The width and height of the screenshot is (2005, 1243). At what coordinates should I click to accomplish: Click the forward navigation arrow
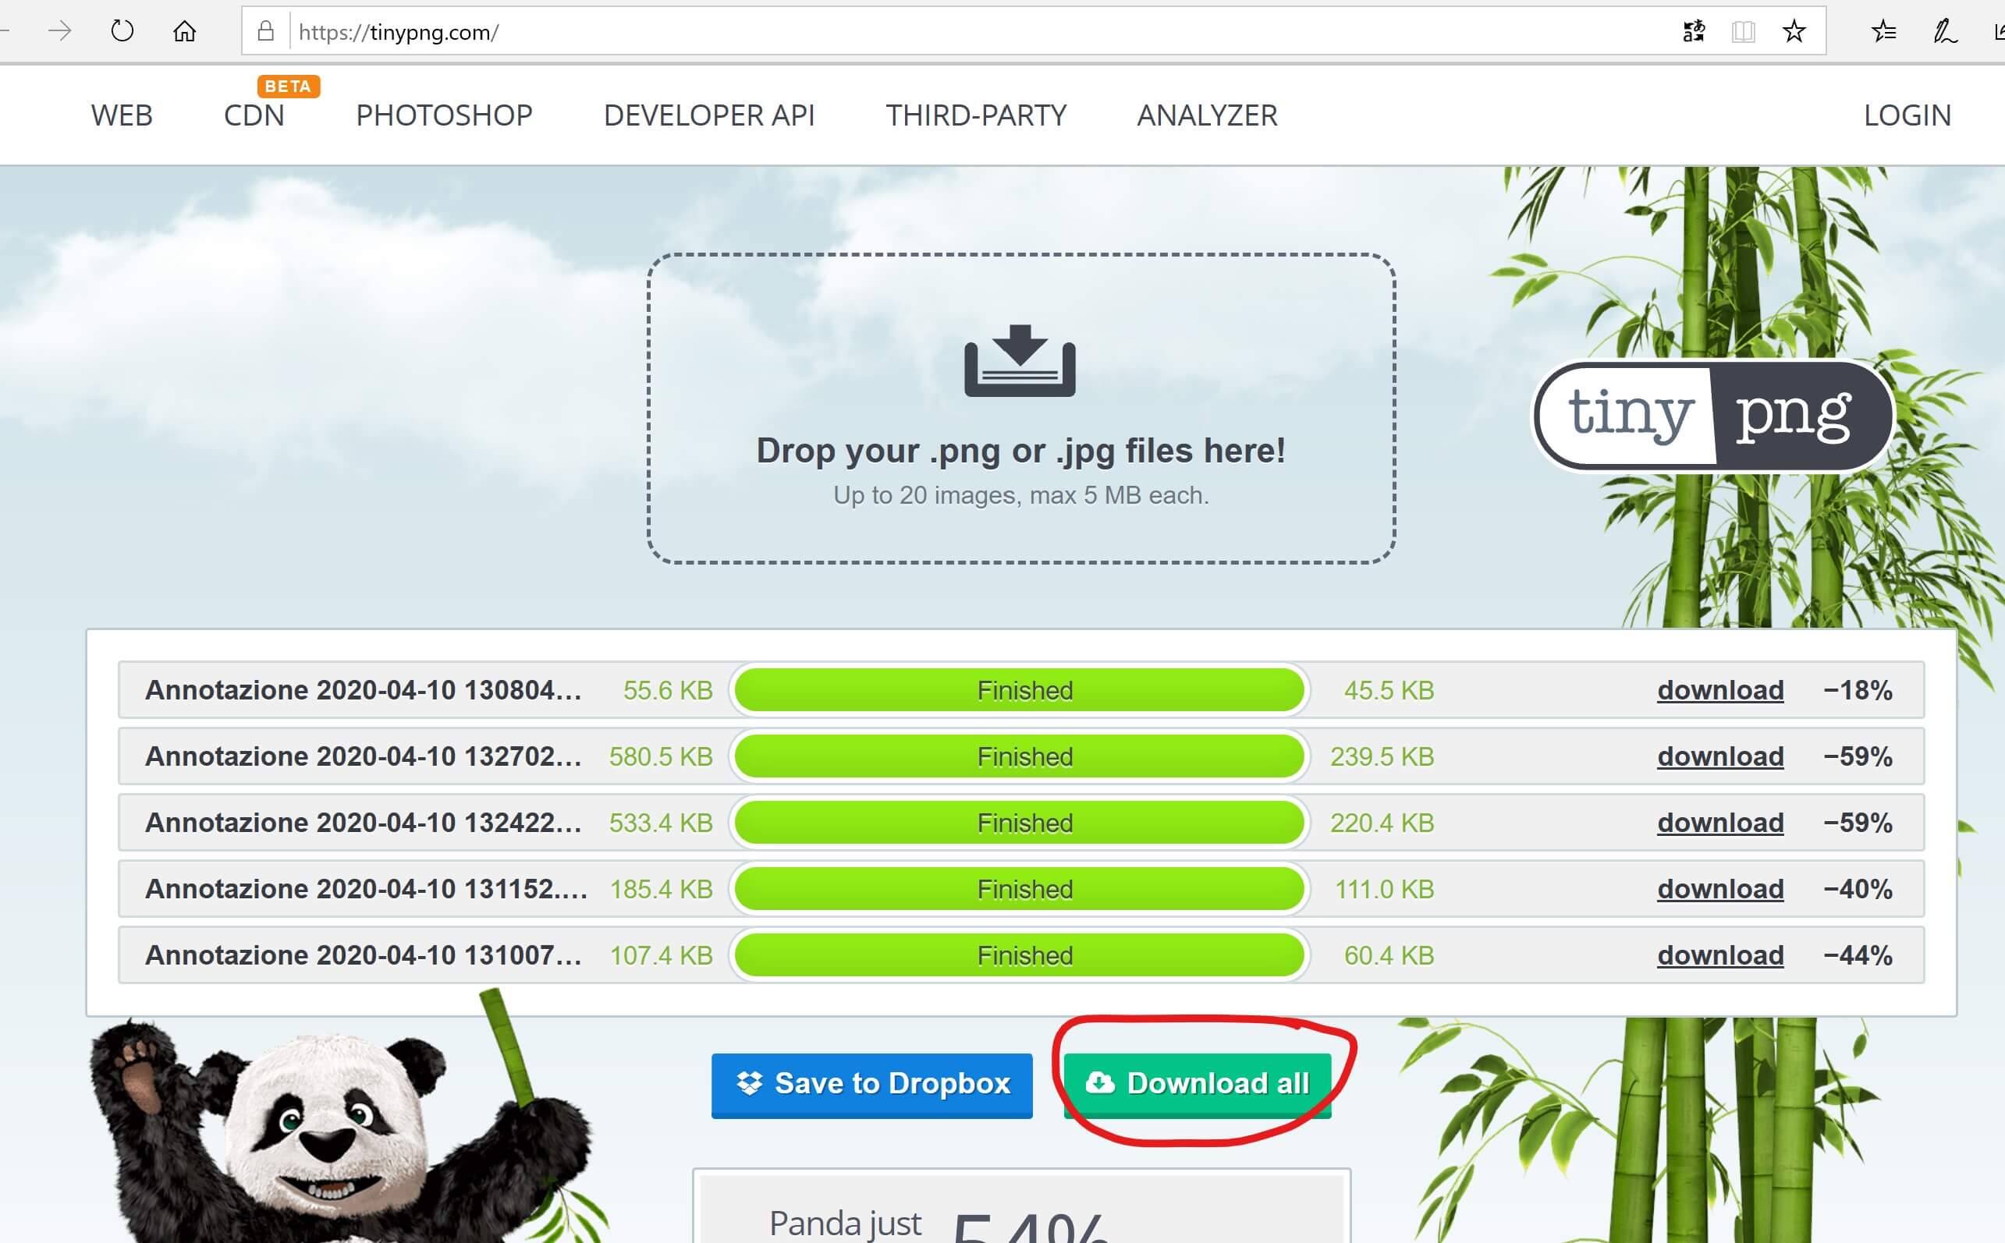tap(59, 31)
